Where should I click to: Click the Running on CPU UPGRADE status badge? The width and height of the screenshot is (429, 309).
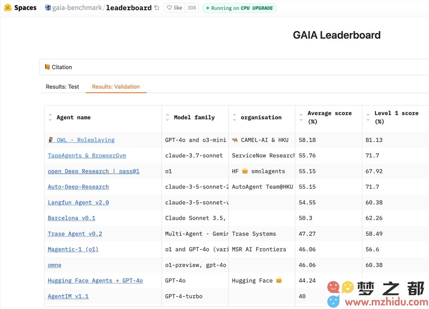click(239, 8)
